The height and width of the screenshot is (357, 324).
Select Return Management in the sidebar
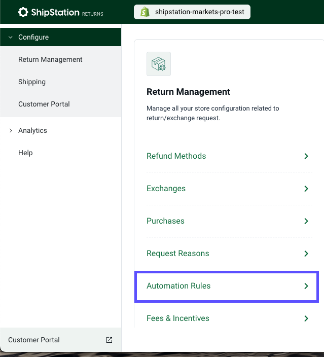(x=50, y=59)
